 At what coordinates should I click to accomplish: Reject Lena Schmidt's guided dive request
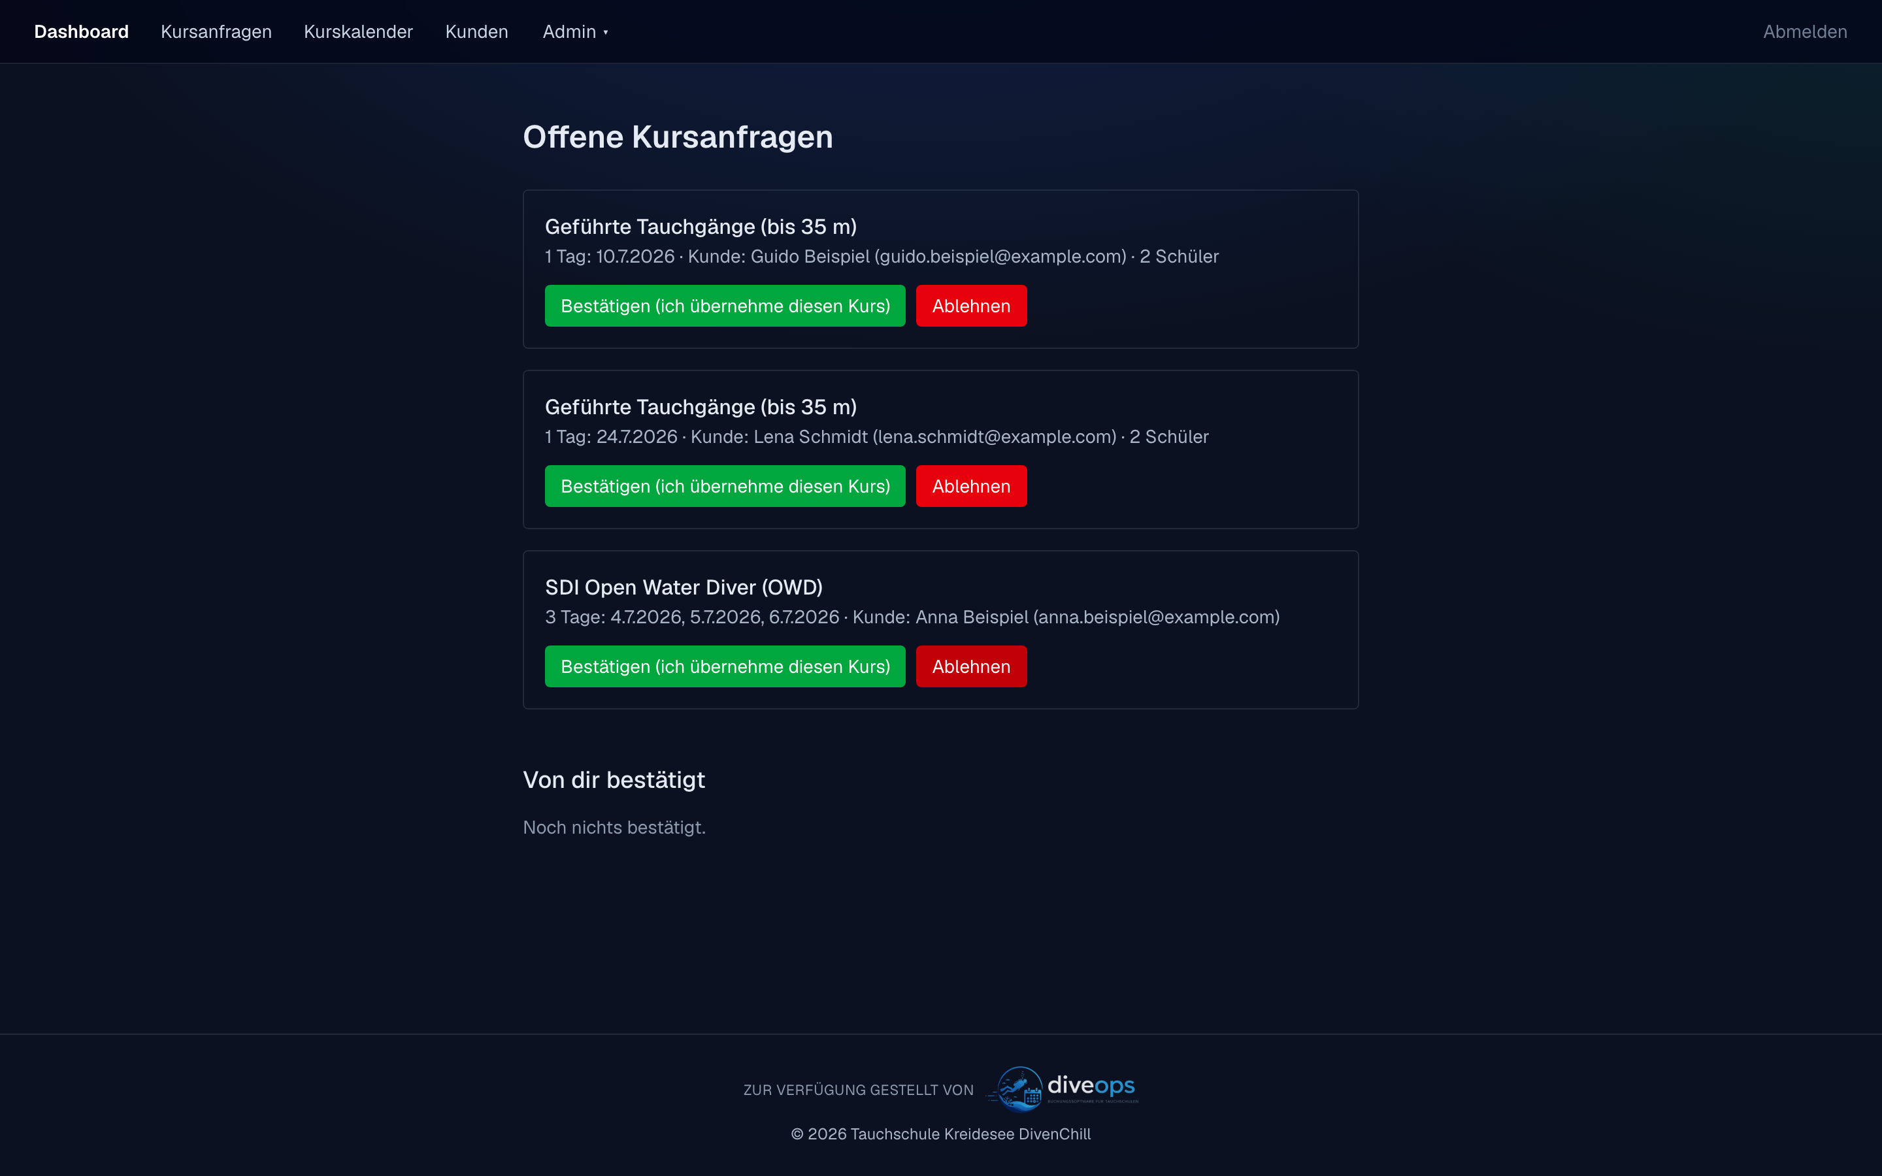click(x=971, y=486)
